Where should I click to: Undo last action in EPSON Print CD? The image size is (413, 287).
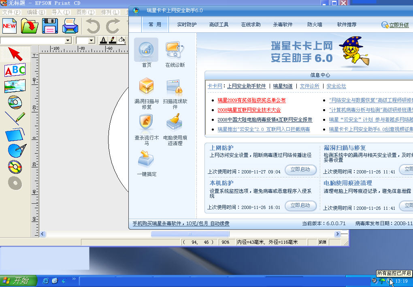[x=93, y=26]
